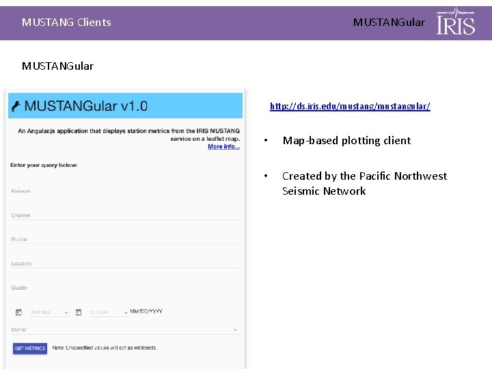Select 'Seismic Network' text line
492x369 pixels.
point(324,191)
